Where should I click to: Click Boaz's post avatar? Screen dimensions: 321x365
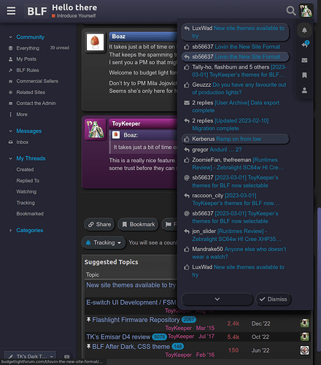[x=96, y=42]
